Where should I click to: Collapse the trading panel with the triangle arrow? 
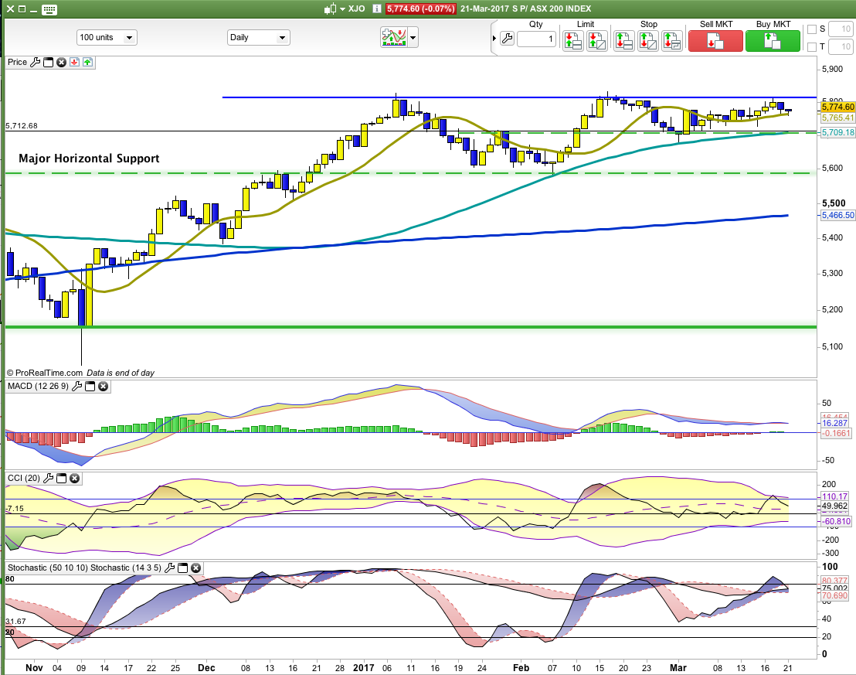click(494, 38)
